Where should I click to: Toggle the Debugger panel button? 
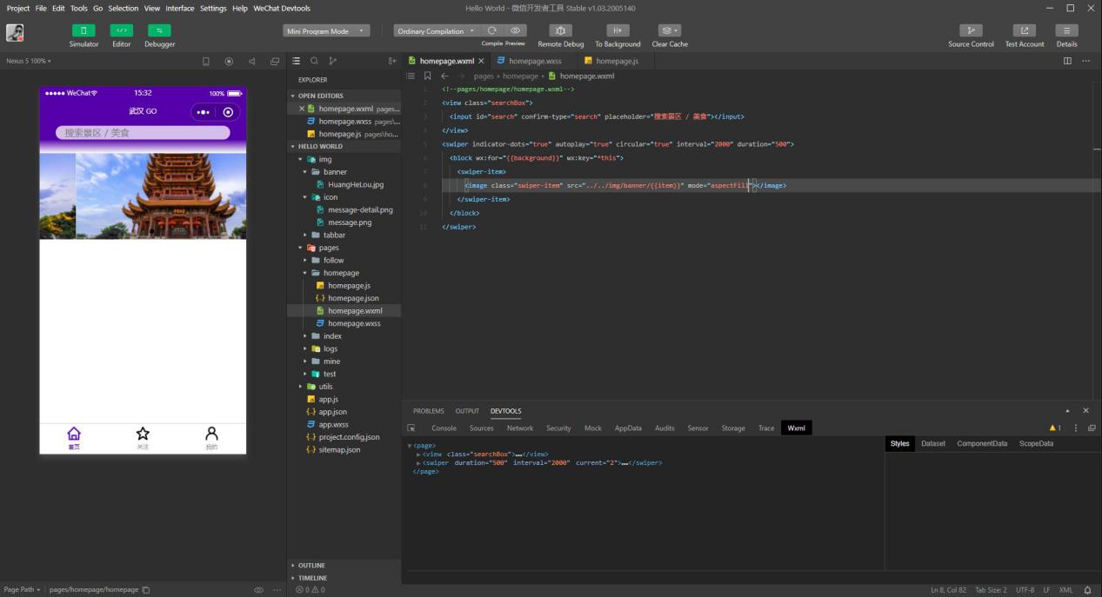[x=159, y=30]
